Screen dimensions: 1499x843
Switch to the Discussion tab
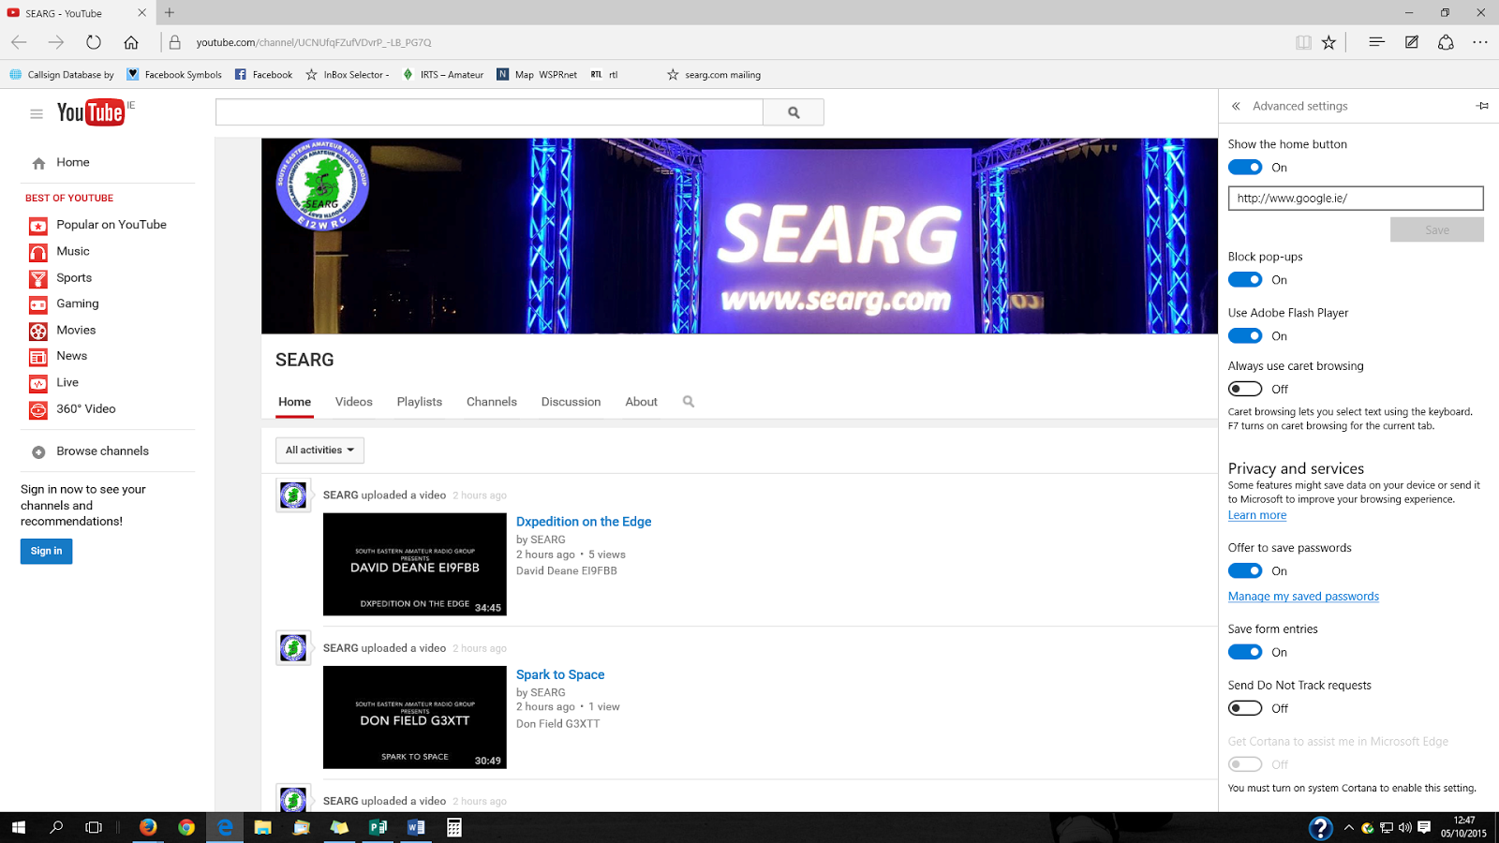(571, 402)
